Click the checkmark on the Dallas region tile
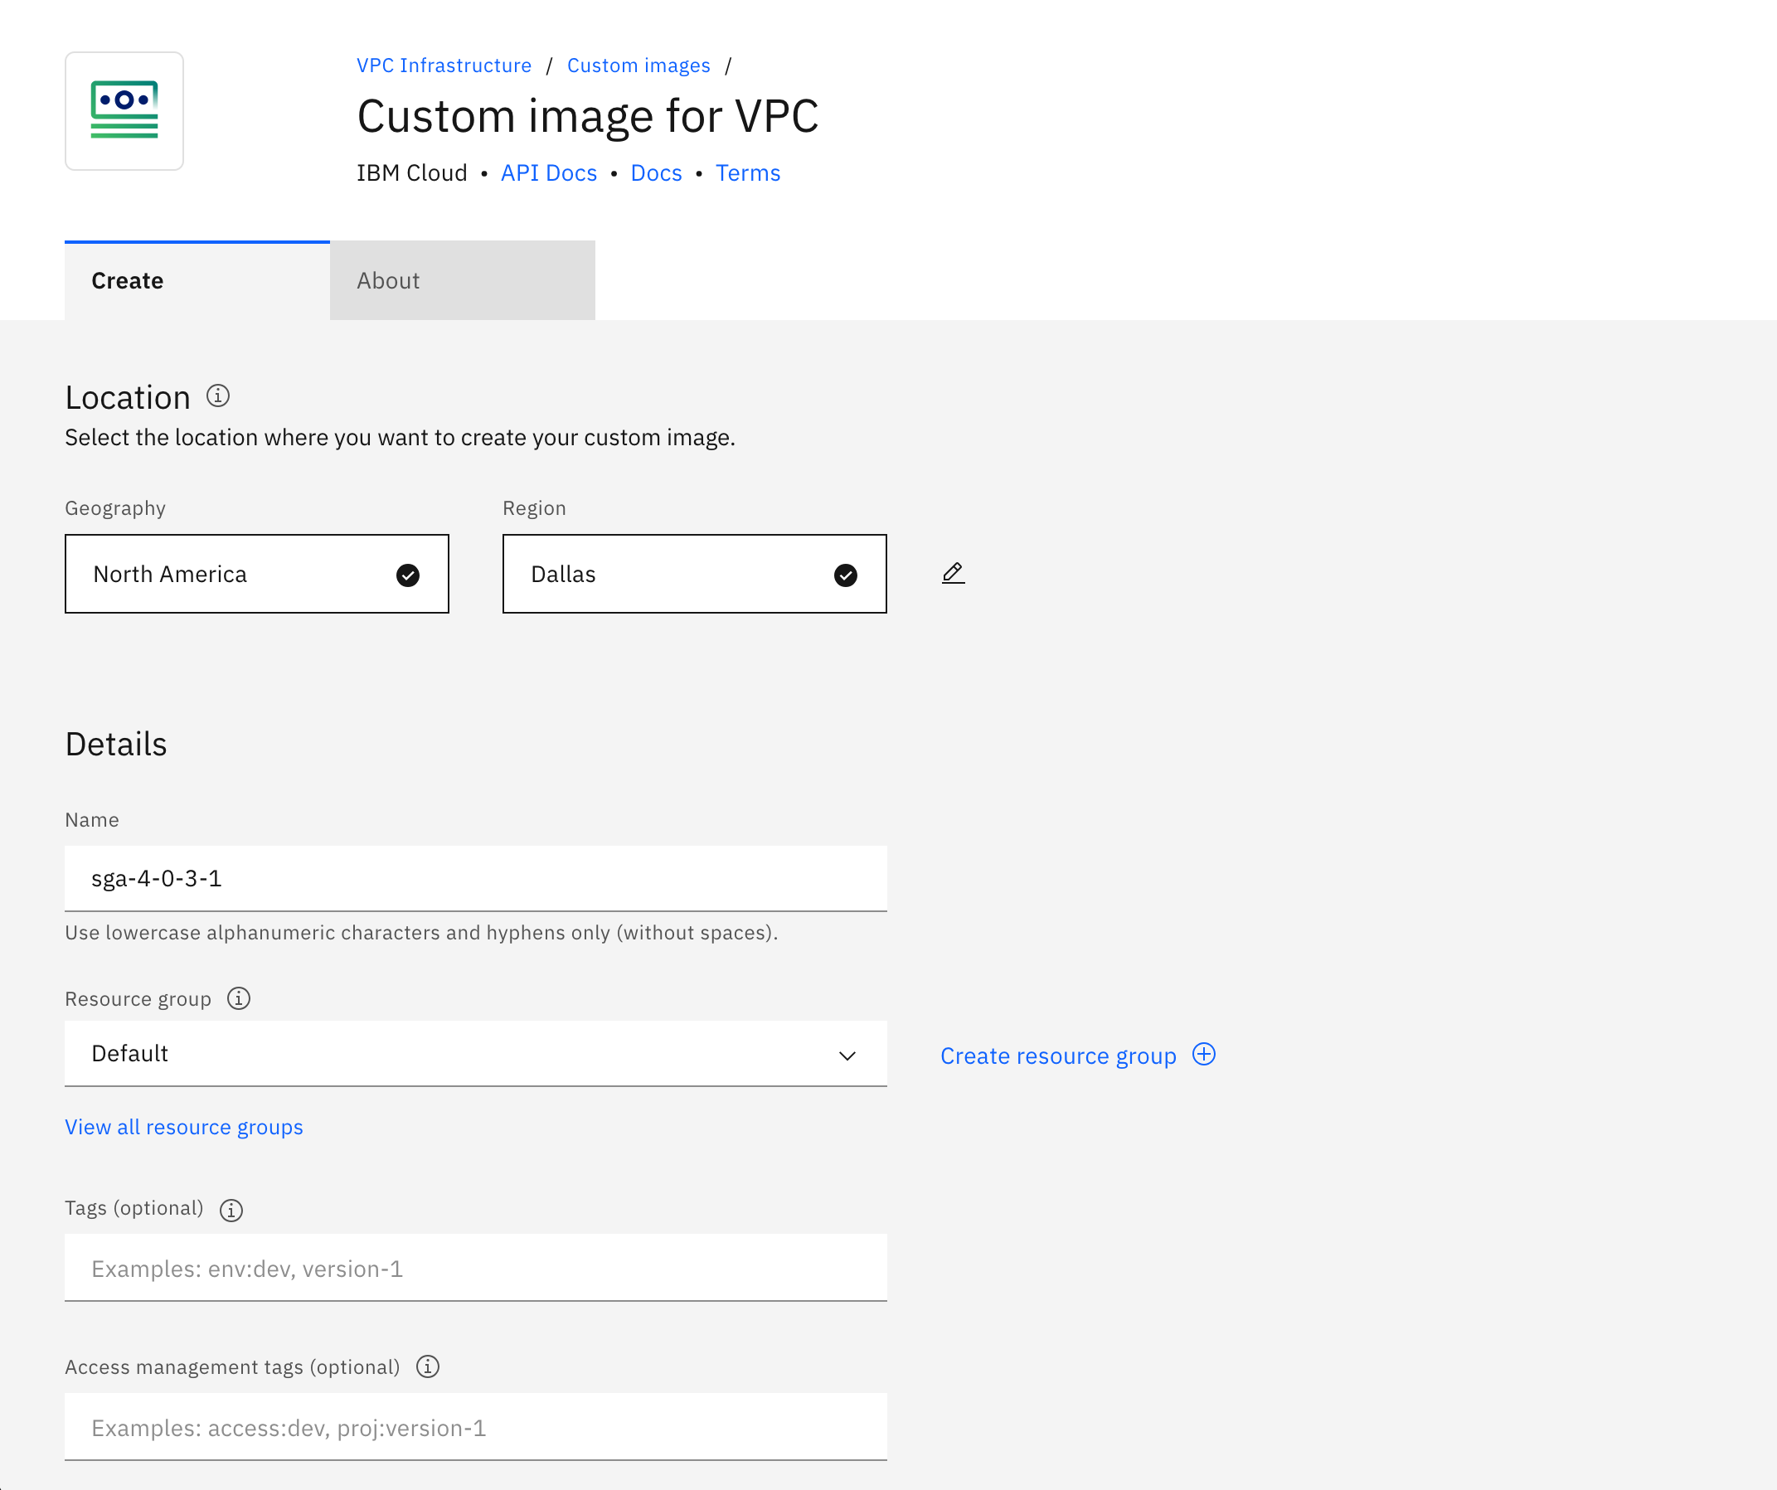 [x=845, y=574]
